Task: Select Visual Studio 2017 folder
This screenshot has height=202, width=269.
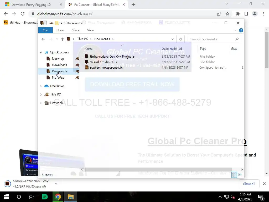Action: [104, 62]
